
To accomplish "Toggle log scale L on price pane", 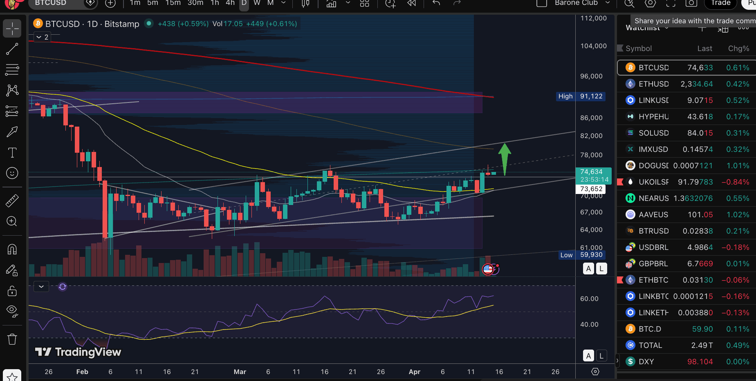I will 601,268.
